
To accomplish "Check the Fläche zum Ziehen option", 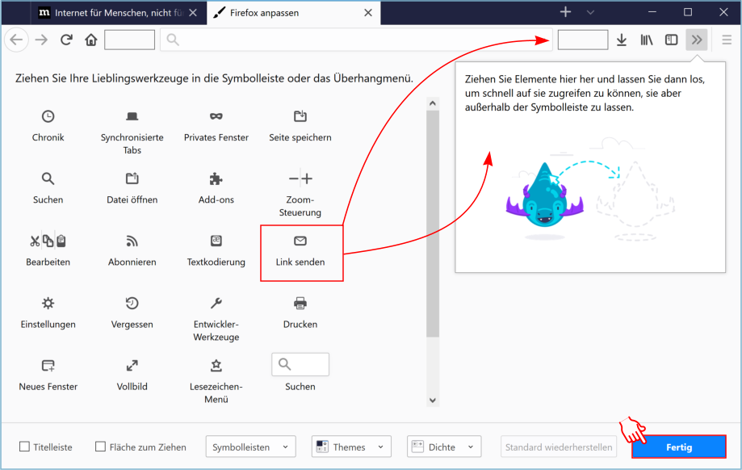I will 100,446.
